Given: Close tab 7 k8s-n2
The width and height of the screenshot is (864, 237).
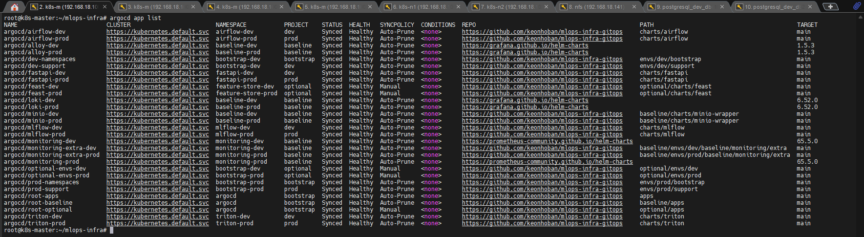Looking at the screenshot, I should (546, 7).
